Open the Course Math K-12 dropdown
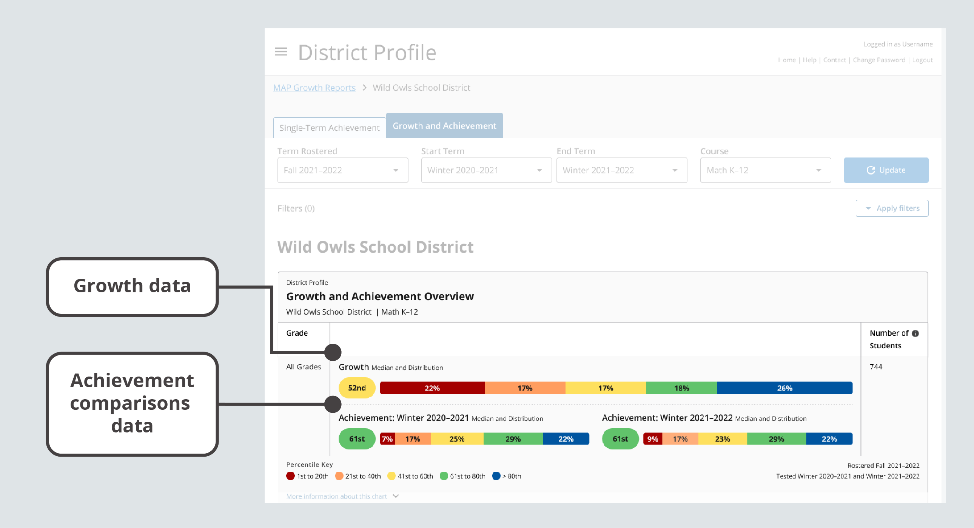 click(x=765, y=170)
